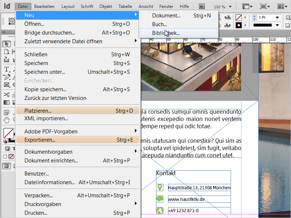Open the Bearbeiten menu

45,7
